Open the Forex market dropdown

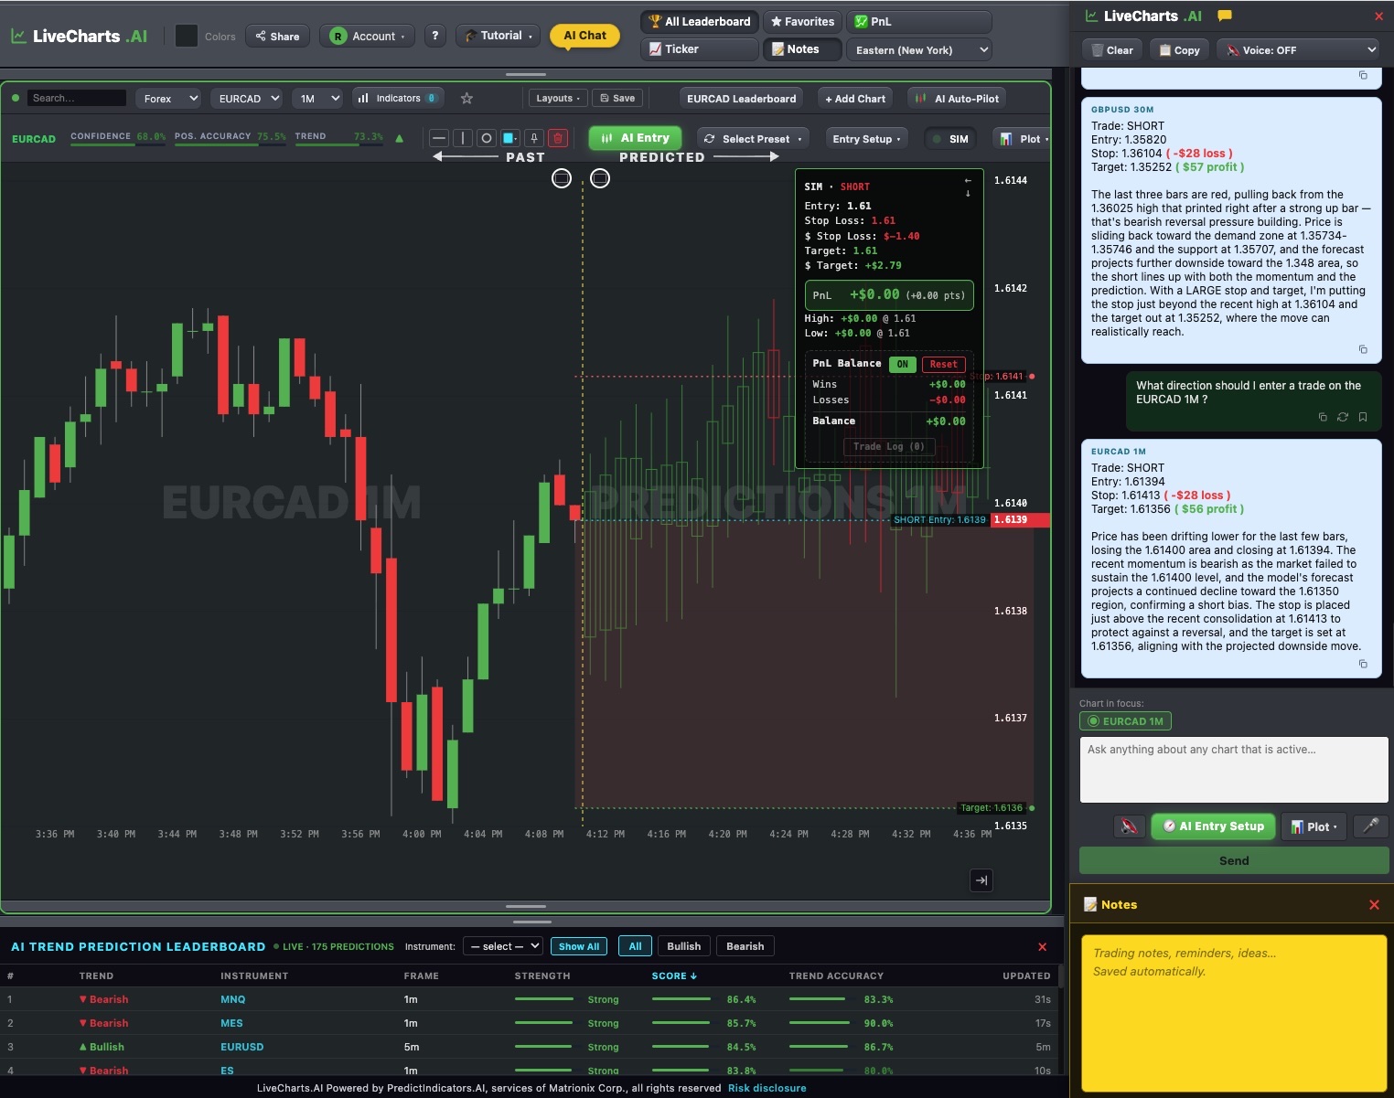[169, 98]
